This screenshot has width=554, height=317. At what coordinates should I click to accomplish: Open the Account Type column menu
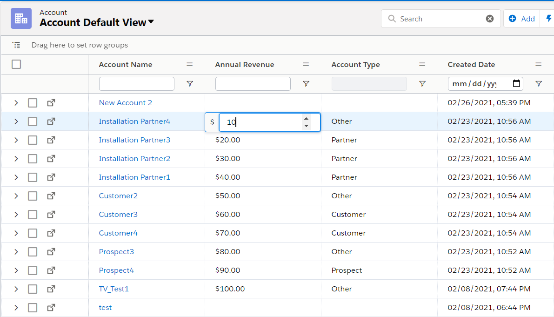pos(422,64)
